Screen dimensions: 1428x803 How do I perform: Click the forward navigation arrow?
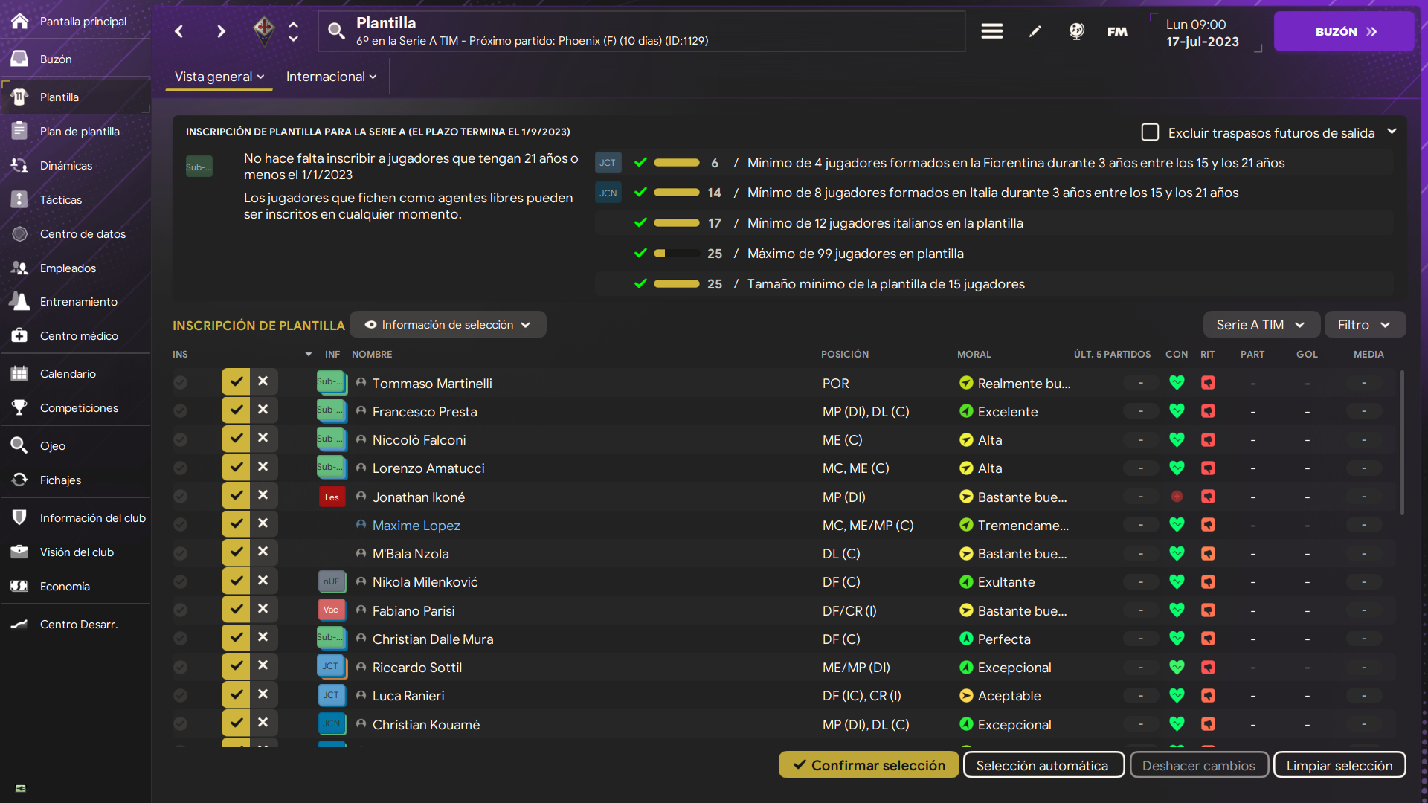coord(221,31)
